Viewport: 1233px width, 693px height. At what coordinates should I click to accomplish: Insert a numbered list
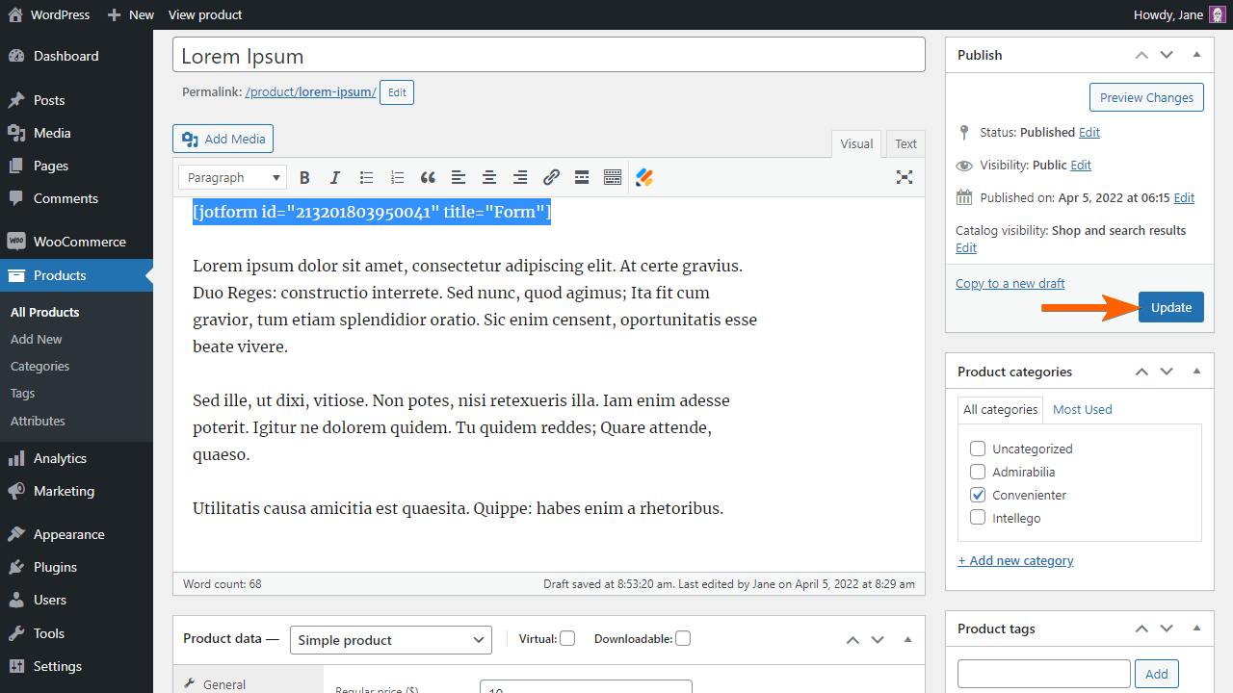coord(397,177)
